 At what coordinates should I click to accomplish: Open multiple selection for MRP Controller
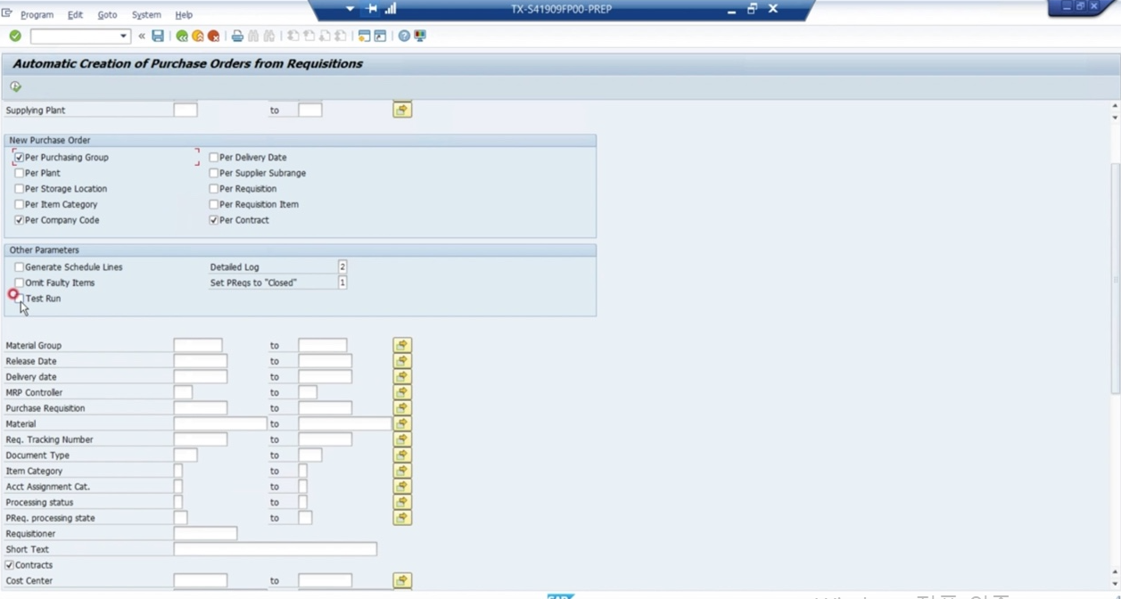coord(402,392)
